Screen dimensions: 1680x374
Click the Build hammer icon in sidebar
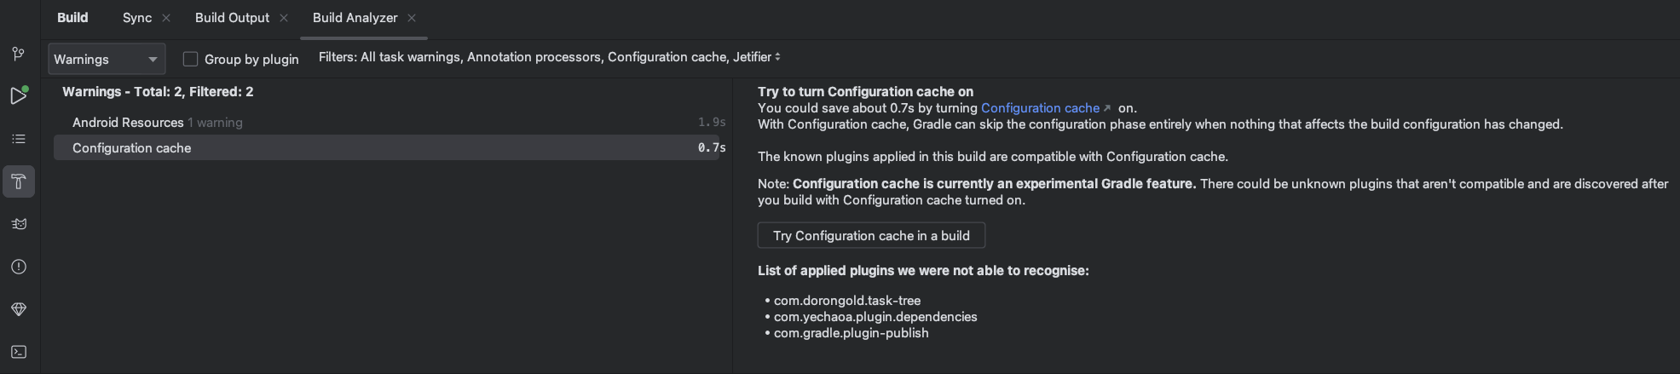(19, 181)
